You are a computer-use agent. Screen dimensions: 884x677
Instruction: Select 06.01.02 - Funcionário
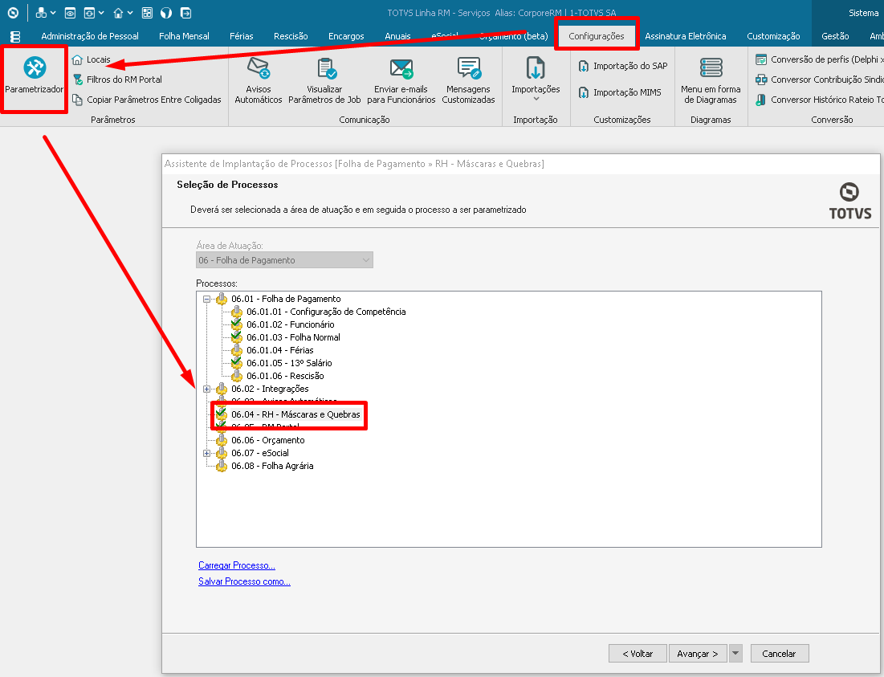point(291,324)
